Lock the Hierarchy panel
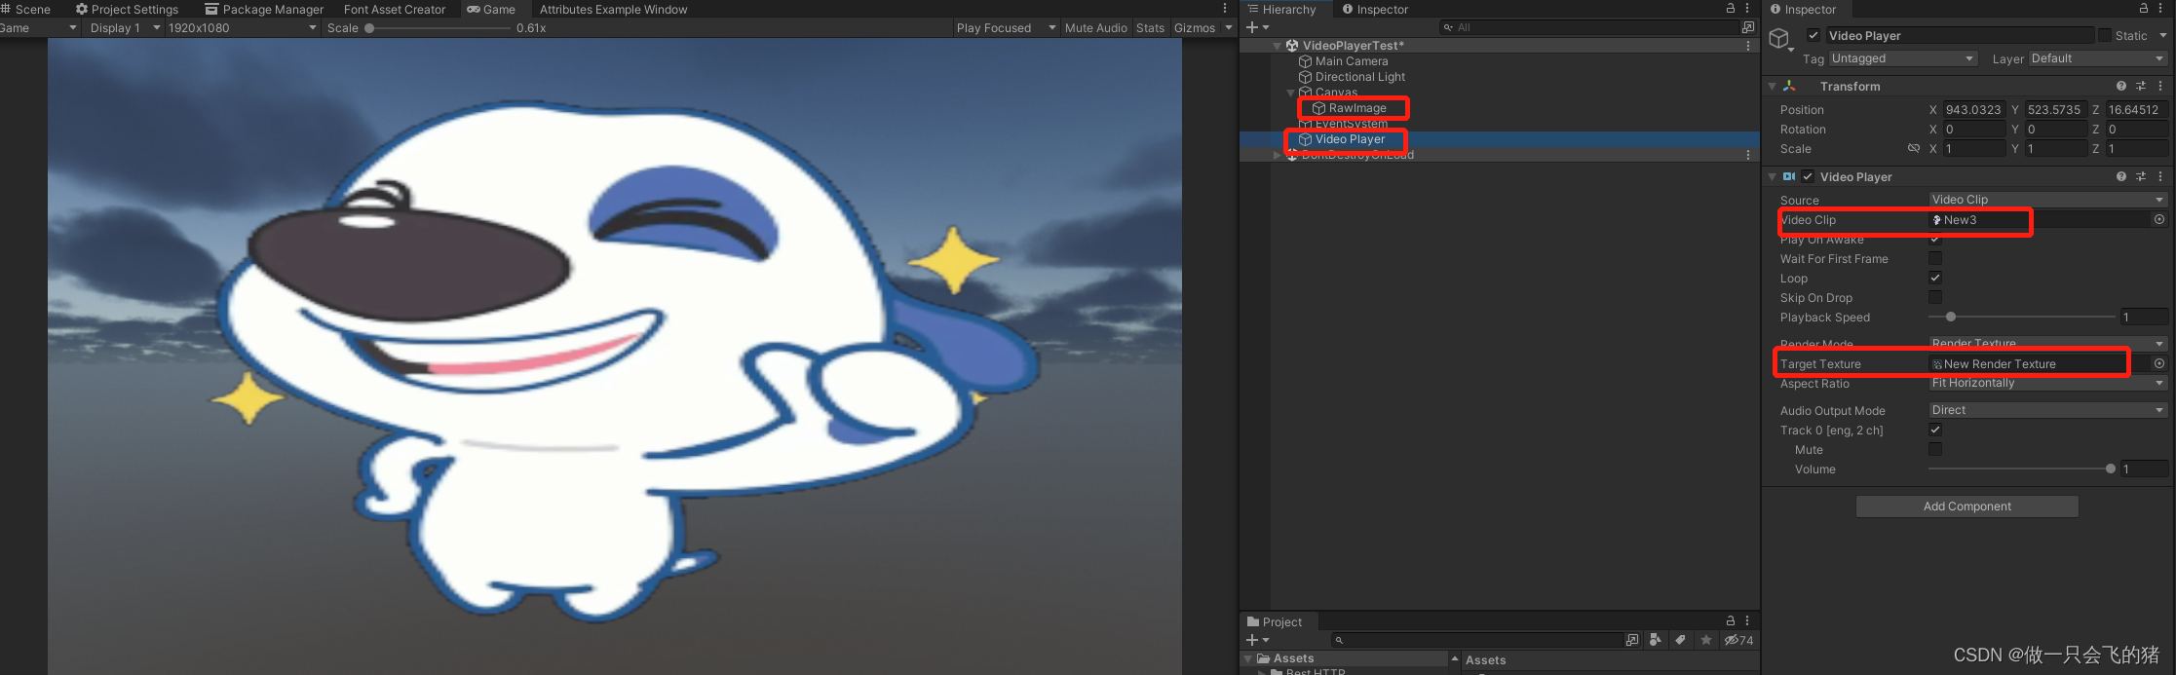Image resolution: width=2176 pixels, height=675 pixels. pyautogui.click(x=1731, y=8)
